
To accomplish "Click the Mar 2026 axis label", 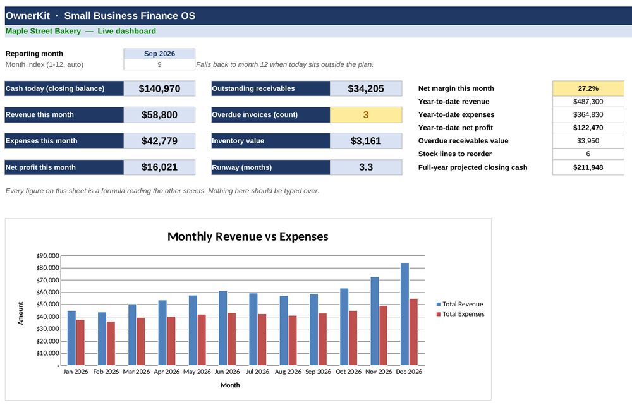I will (137, 372).
